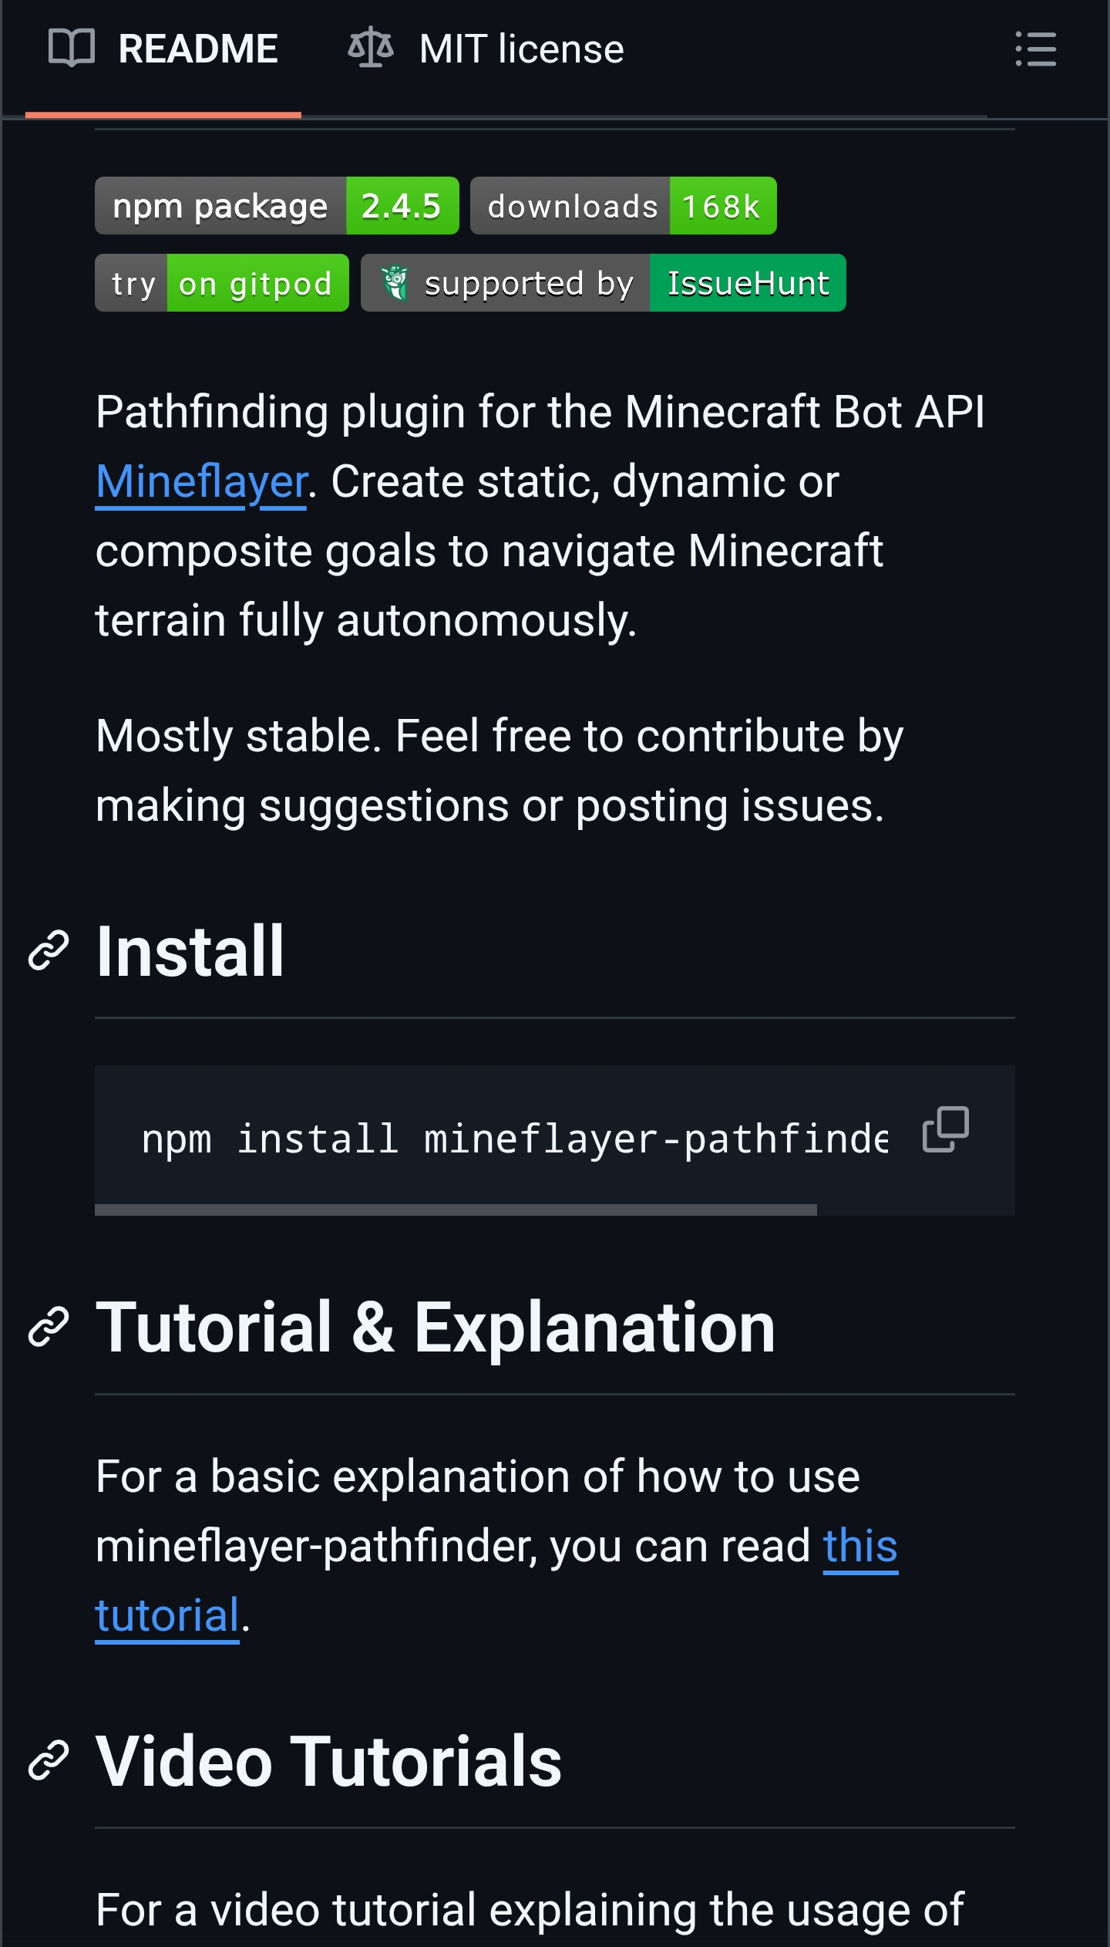Click the MIT license scales icon
This screenshot has height=1947, width=1110.
371,48
